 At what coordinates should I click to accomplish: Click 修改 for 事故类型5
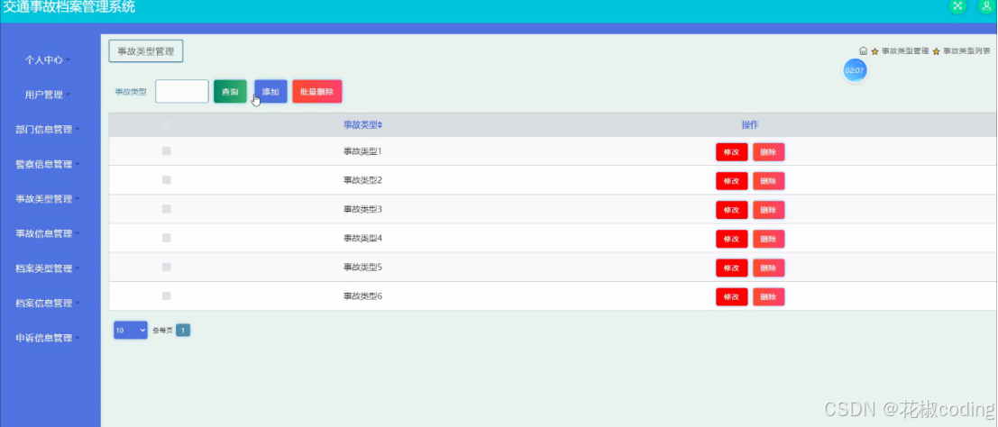click(x=731, y=268)
